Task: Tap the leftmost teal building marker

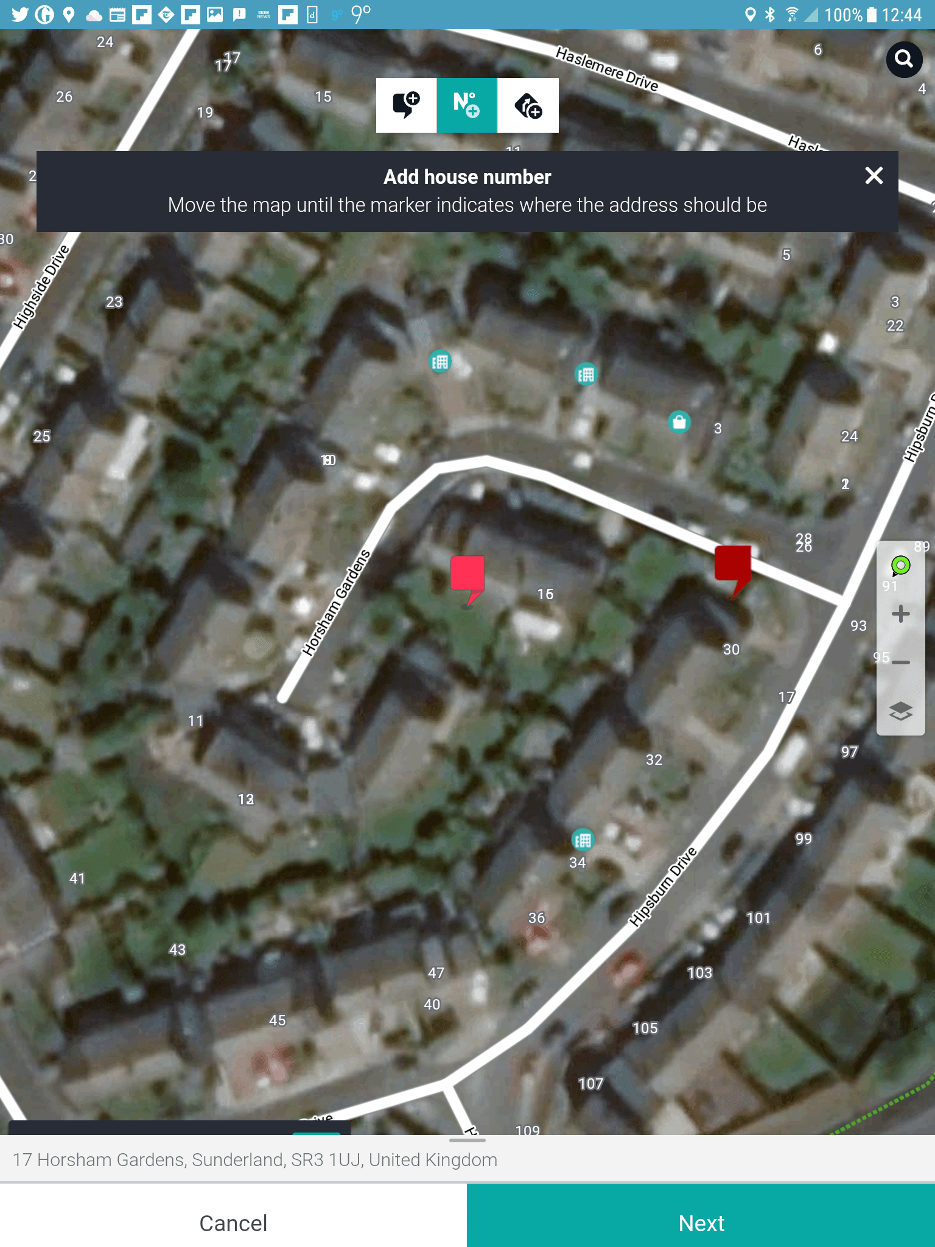Action: click(x=440, y=362)
